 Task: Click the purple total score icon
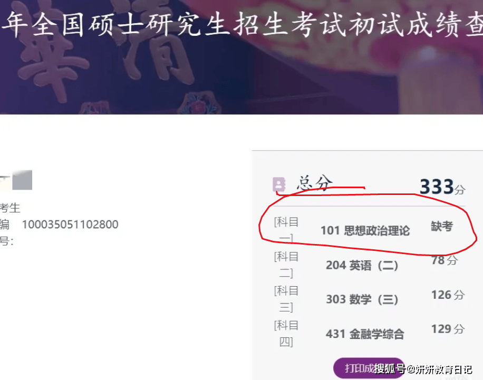(279, 184)
